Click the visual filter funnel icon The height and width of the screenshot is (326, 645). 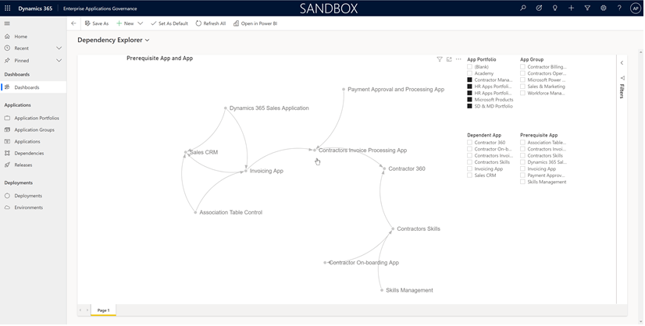[x=440, y=59]
